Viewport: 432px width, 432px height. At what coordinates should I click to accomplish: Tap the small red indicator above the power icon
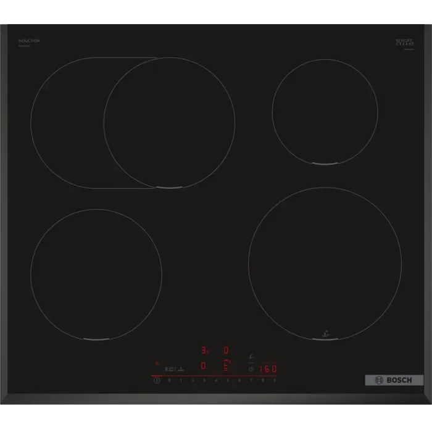pyautogui.click(x=157, y=363)
